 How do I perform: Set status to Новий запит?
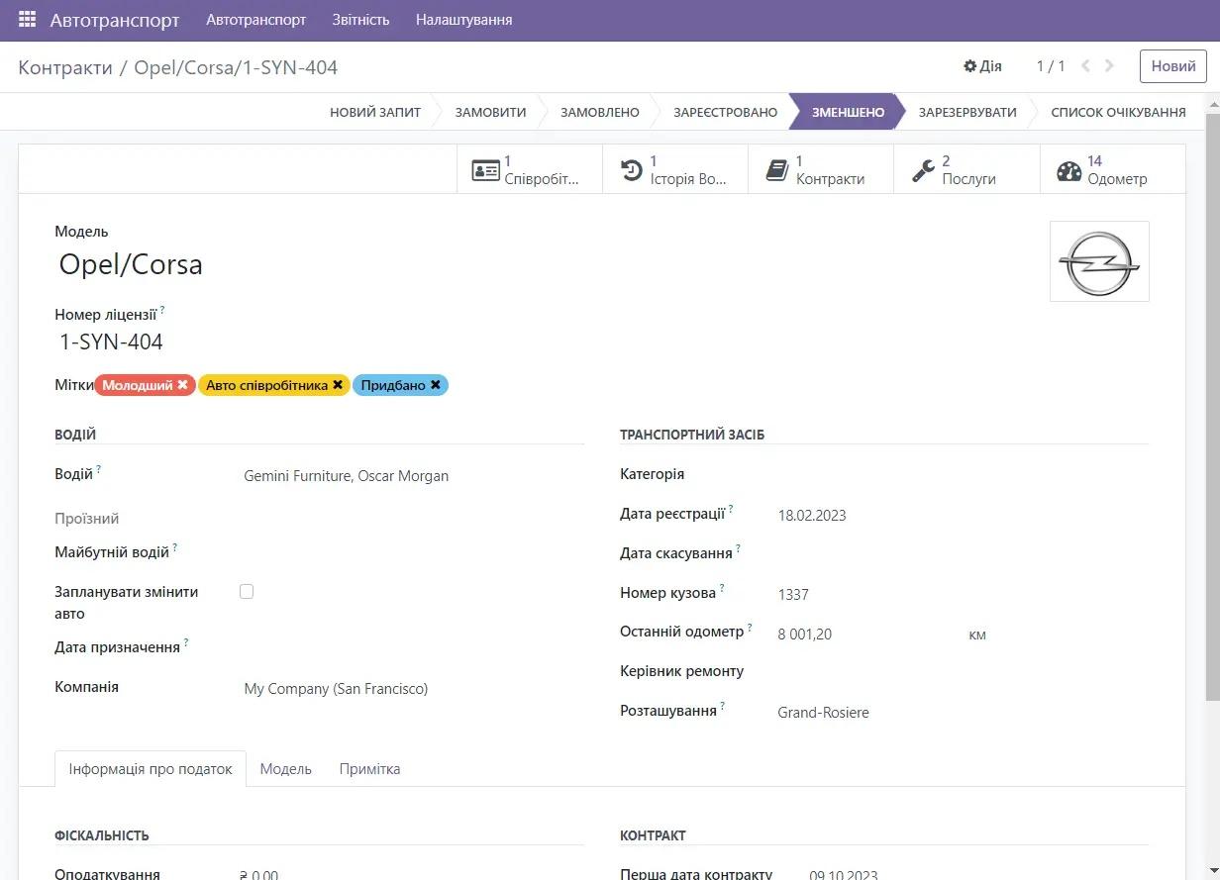(x=375, y=112)
